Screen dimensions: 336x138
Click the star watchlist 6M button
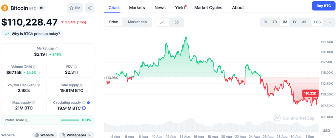pos(75,8)
